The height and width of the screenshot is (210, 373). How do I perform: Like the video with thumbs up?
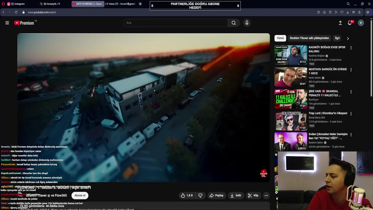point(187,195)
